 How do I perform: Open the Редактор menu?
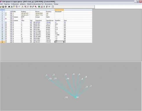click(7, 4)
